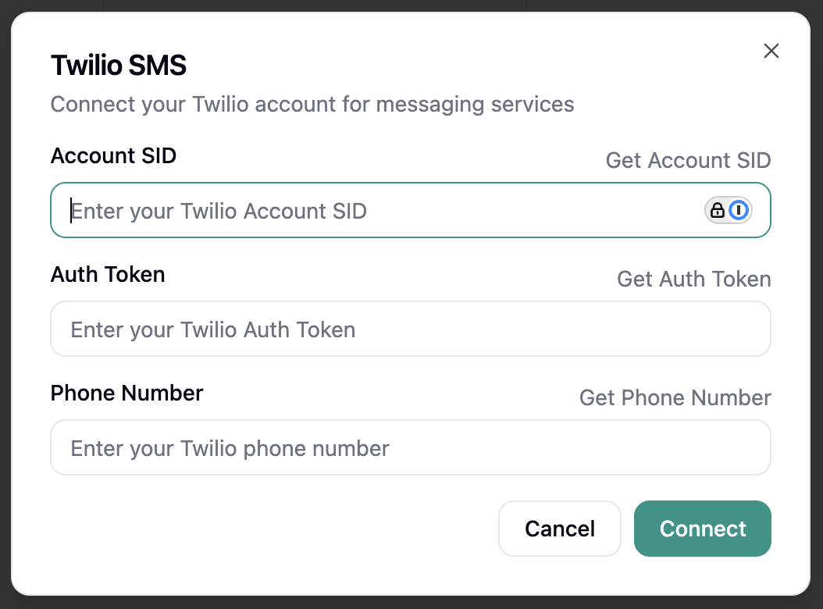Cancel the Twilio SMS setup
This screenshot has height=609, width=823.
click(x=559, y=529)
